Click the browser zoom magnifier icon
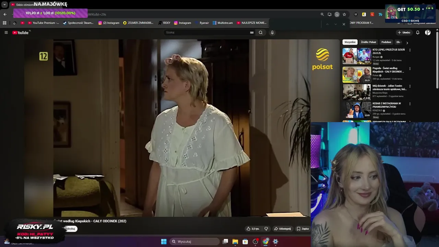Screen dimensions: 439x247 tap(322, 14)
